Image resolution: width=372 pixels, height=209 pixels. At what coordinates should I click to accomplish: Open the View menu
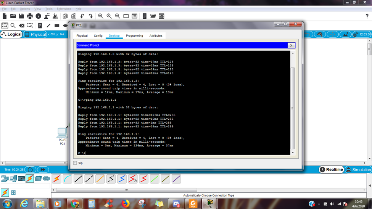pyautogui.click(x=37, y=9)
